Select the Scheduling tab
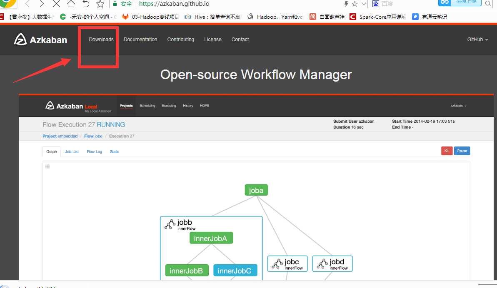This screenshot has width=497, height=288. coord(147,106)
